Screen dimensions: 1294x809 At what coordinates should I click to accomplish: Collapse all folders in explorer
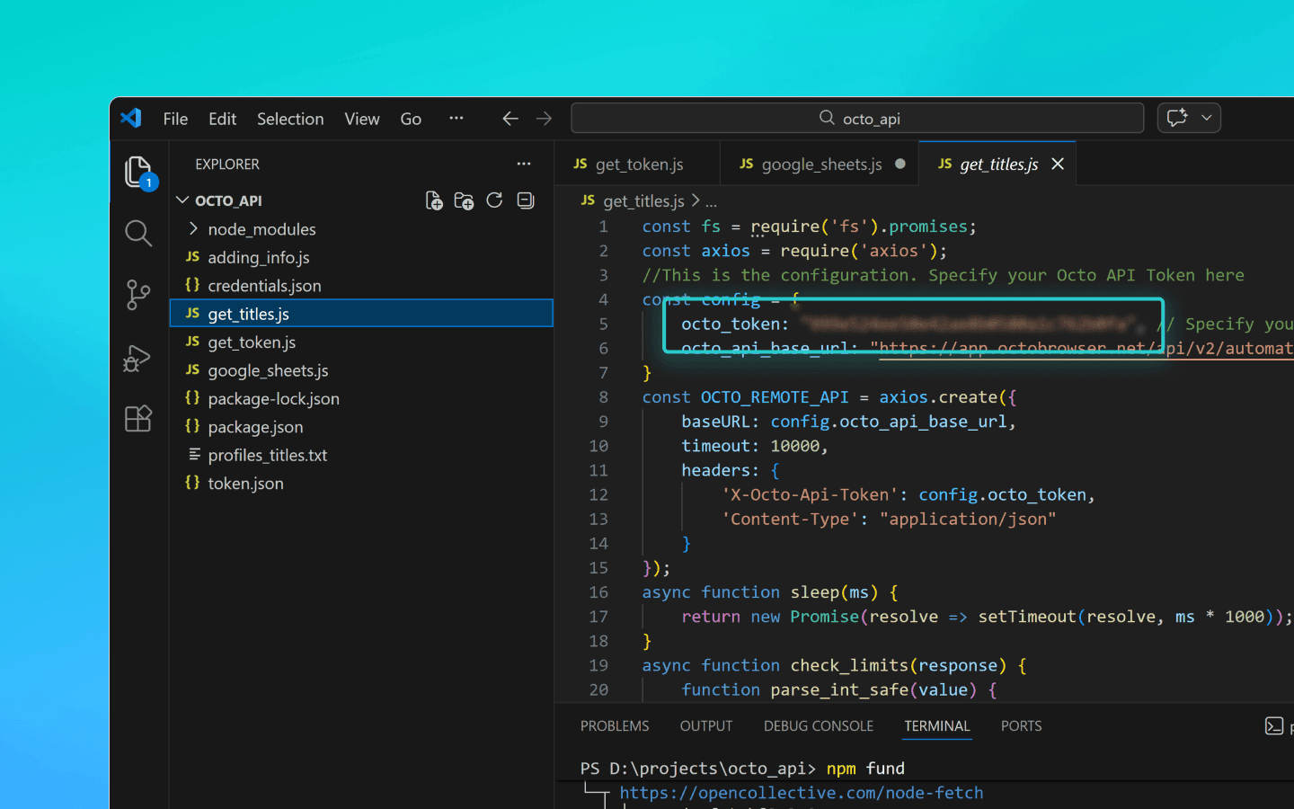(x=526, y=200)
